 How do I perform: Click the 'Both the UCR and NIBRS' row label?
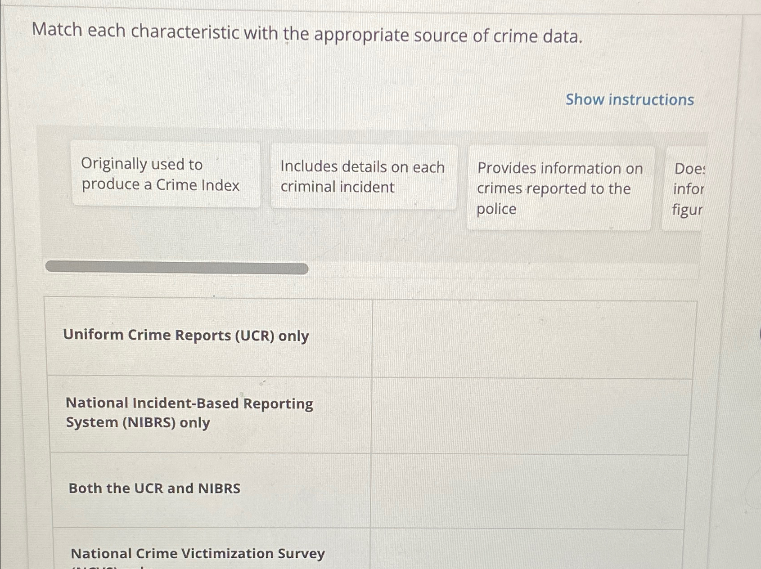pyautogui.click(x=153, y=488)
